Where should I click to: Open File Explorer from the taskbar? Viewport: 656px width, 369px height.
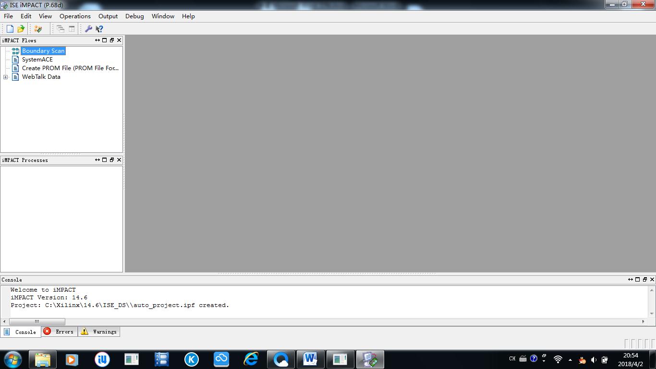point(42,359)
